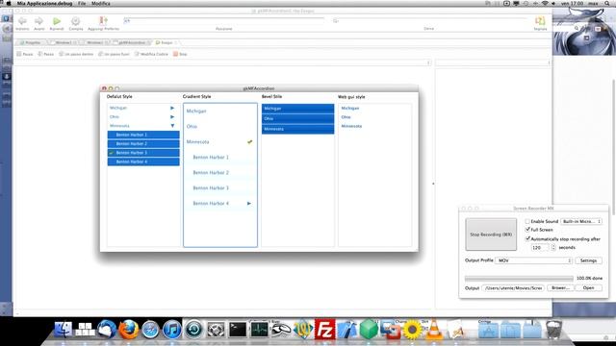Click the Browse button in Screen Recorder
This screenshot has width=616, height=346.
(x=560, y=288)
